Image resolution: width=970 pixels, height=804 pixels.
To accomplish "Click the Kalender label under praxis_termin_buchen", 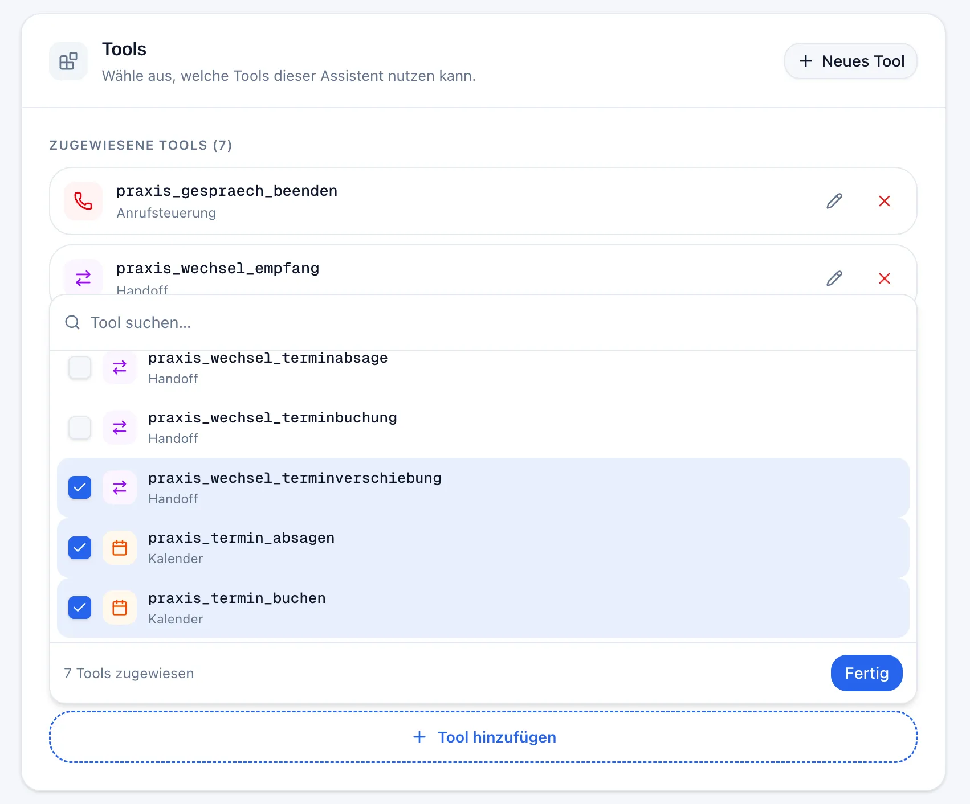I will 176,619.
